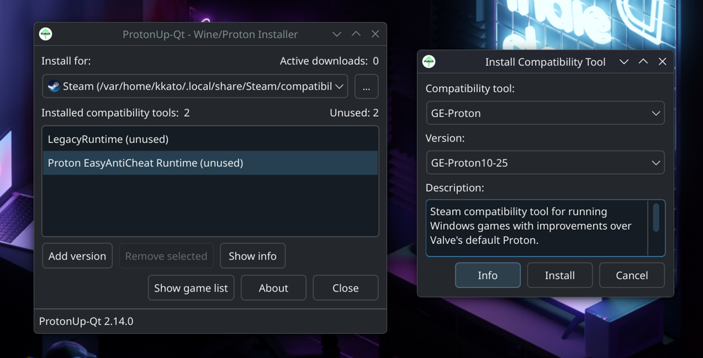Click the ProtonUp-Qt app icon in the title bar

(x=46, y=34)
